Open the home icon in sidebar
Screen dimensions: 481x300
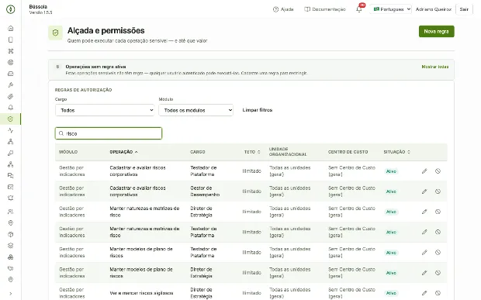[10, 28]
